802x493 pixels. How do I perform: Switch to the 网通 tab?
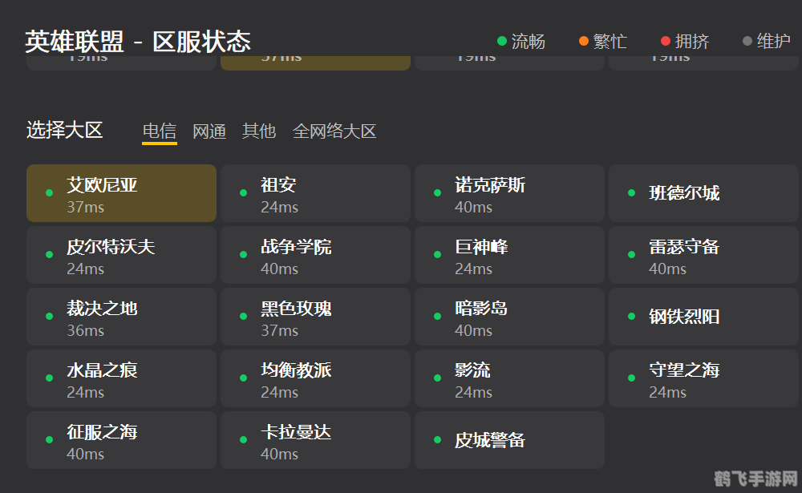tap(209, 131)
